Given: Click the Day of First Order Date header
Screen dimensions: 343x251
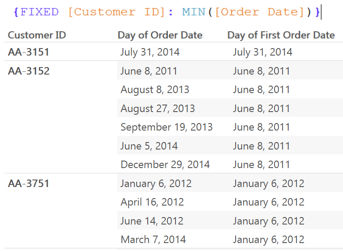Looking at the screenshot, I should coord(281,35).
